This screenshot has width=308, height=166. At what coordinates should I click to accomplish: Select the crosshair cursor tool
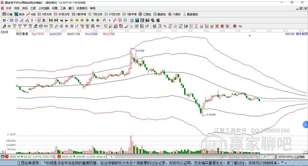[109, 20]
